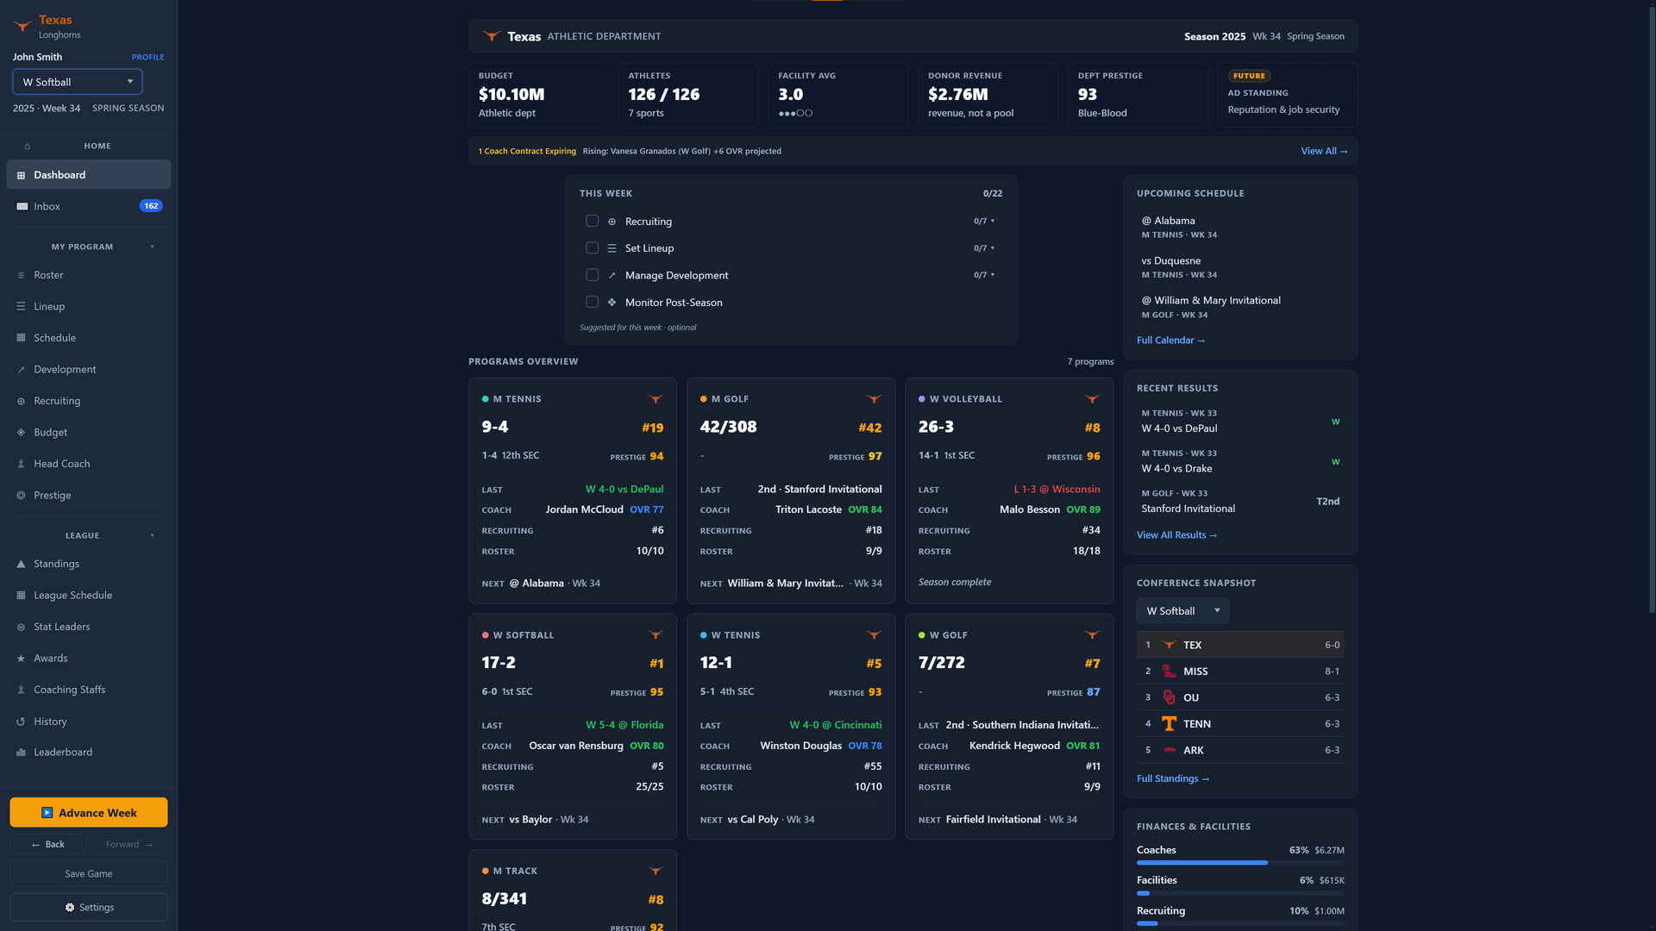Screen dimensions: 1656x931
Task: Click the Coaches spending progress bar
Action: click(x=1240, y=863)
